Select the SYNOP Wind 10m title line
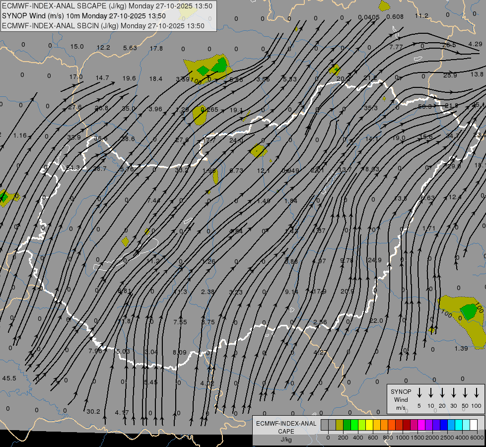The height and width of the screenshot is (447, 486). (x=84, y=16)
